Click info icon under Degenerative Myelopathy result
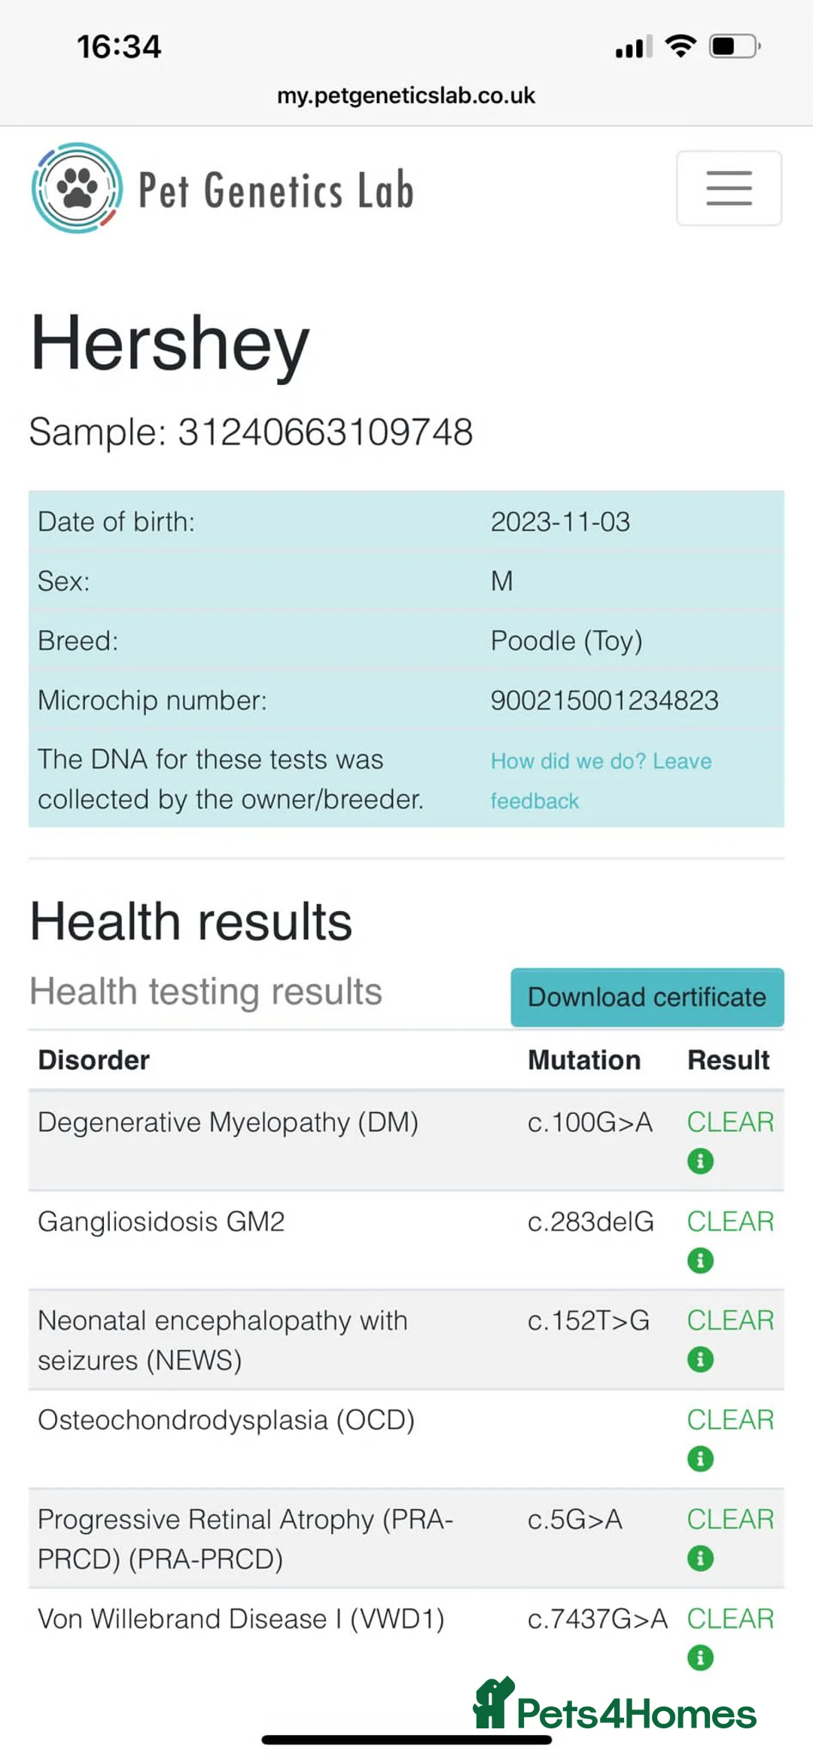The width and height of the screenshot is (813, 1760). [700, 1161]
